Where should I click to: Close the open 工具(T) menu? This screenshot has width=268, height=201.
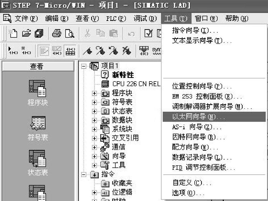176,18
